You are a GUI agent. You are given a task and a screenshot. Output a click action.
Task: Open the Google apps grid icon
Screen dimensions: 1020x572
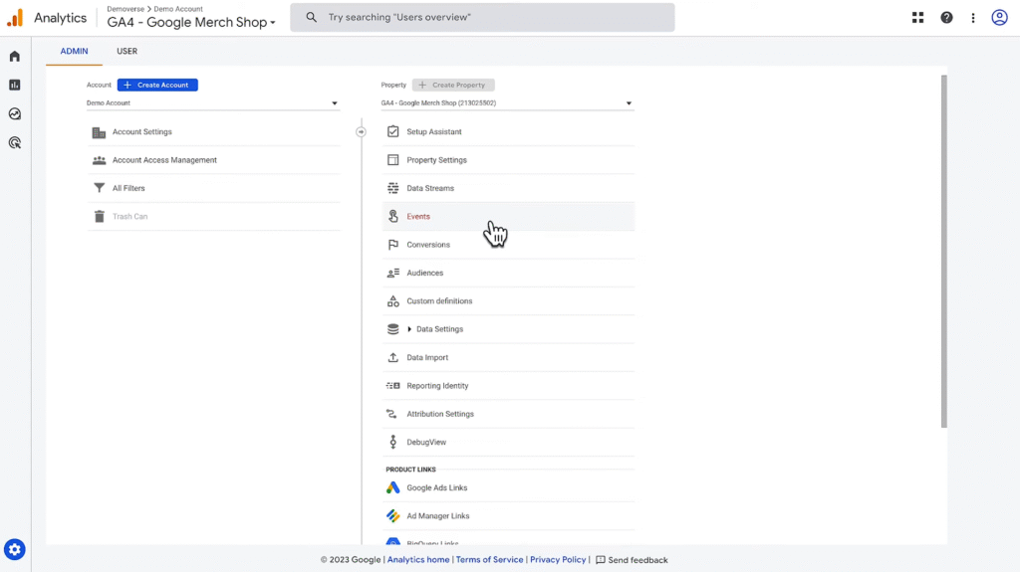click(x=917, y=18)
